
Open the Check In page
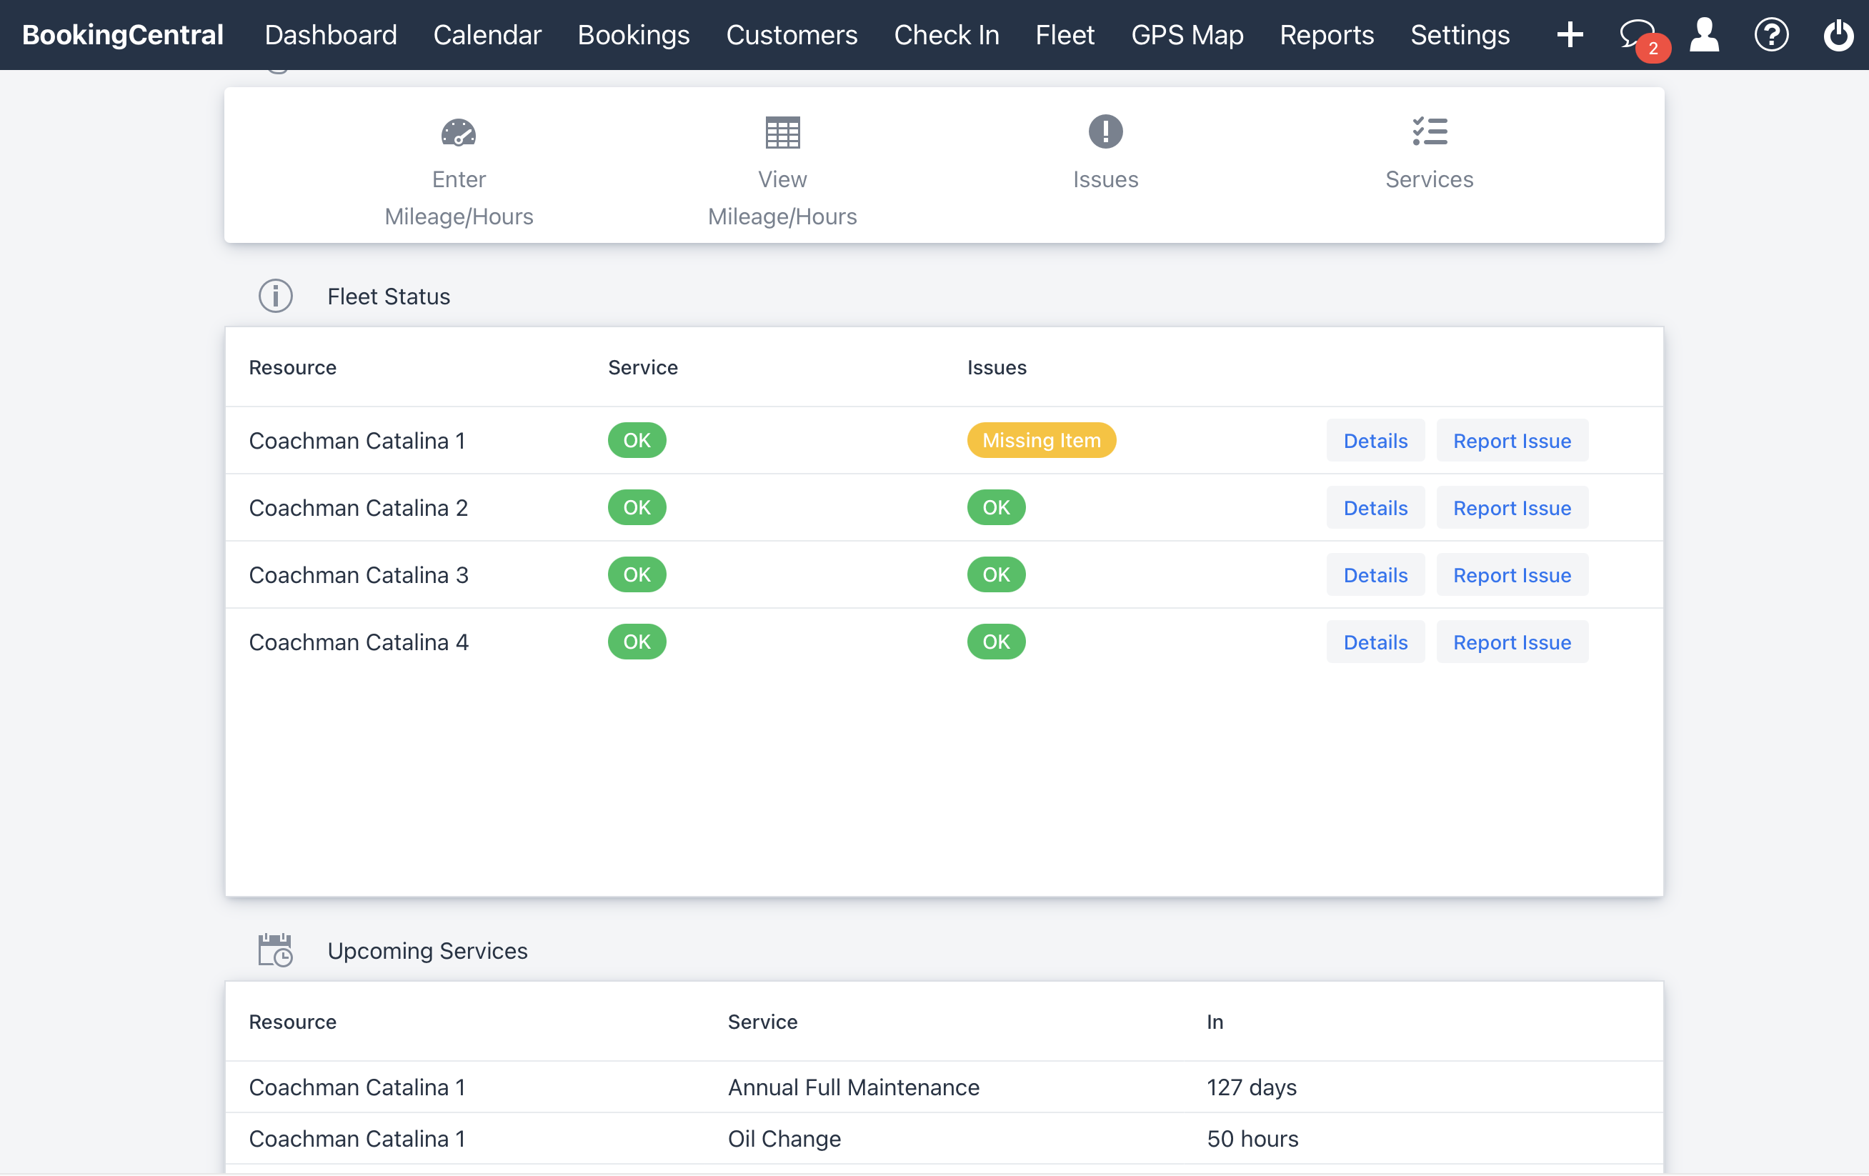(946, 35)
